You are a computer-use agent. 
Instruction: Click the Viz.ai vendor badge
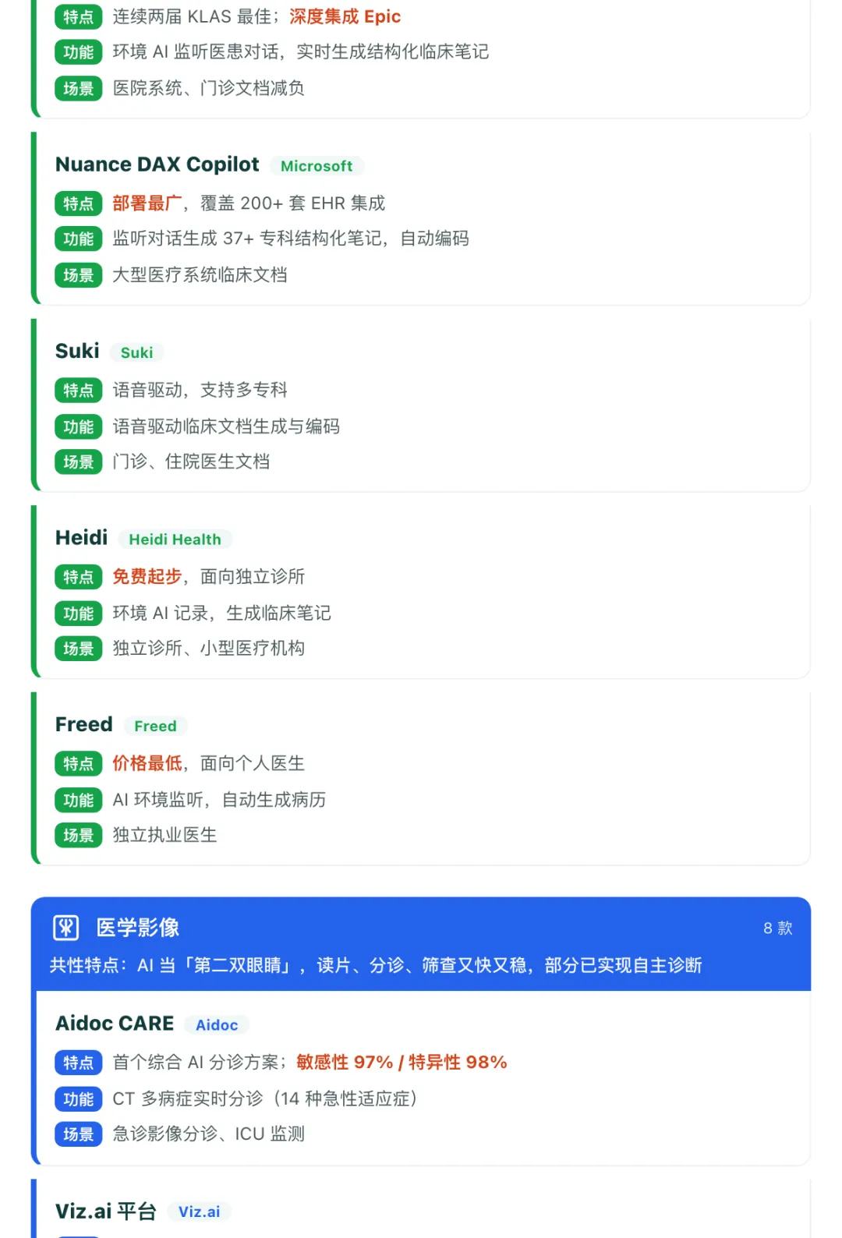pos(199,1211)
